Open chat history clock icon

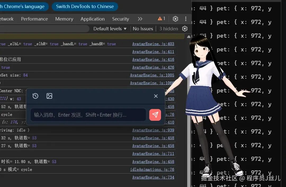[35, 96]
